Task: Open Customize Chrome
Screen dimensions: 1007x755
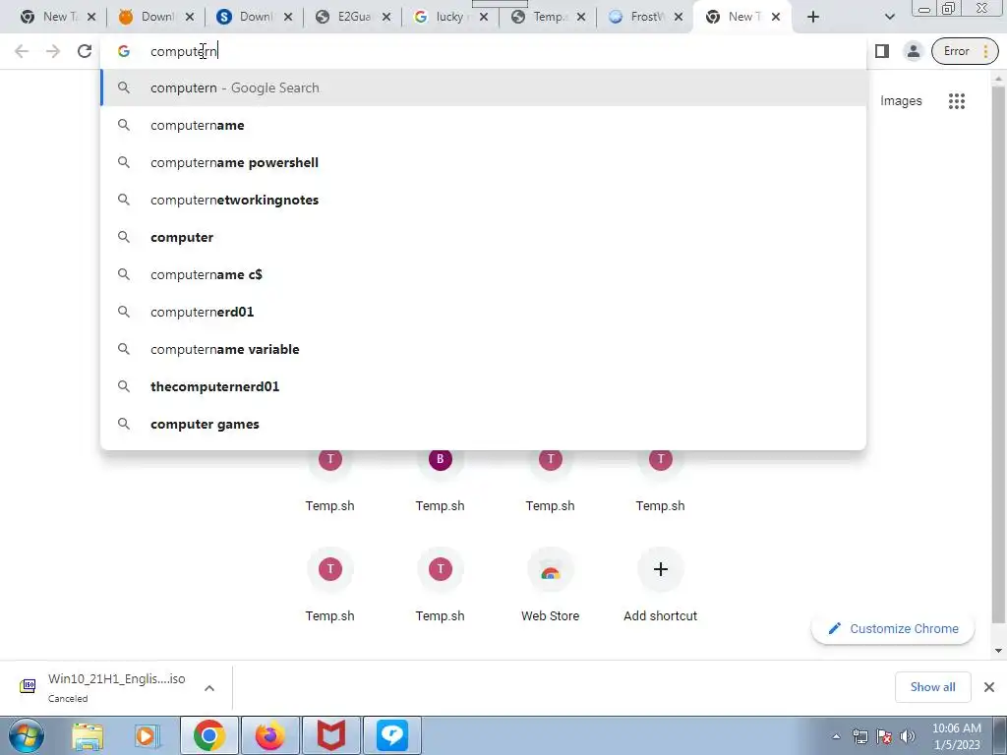Action: [x=893, y=628]
